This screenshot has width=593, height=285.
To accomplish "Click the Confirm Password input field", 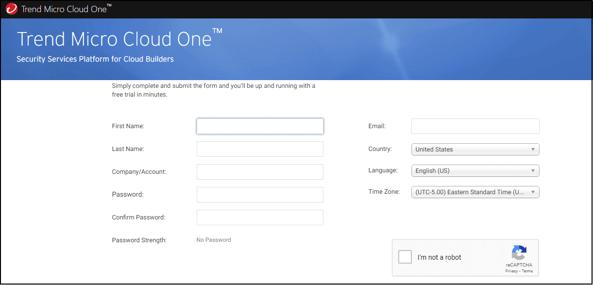I will pos(260,217).
